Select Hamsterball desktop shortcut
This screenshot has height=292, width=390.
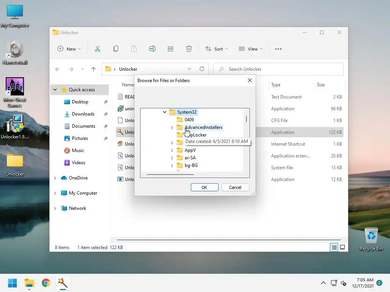pyautogui.click(x=15, y=53)
